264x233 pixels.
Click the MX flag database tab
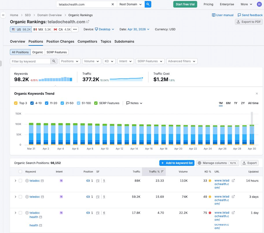click(42, 29)
